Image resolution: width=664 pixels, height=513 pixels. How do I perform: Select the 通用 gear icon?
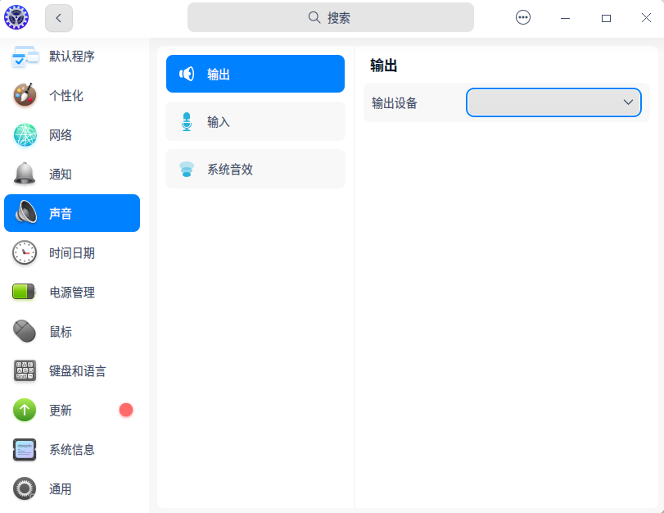(25, 489)
